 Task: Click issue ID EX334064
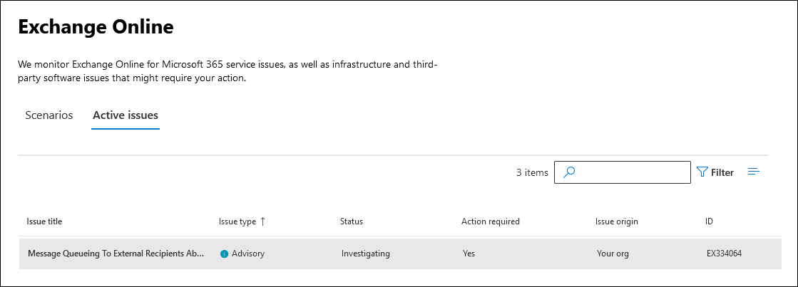click(x=724, y=254)
